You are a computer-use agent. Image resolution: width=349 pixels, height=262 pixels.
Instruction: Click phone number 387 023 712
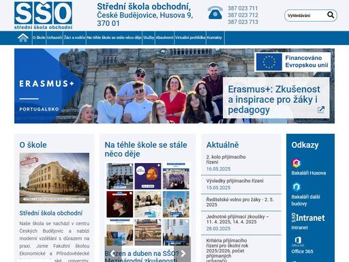click(x=243, y=15)
